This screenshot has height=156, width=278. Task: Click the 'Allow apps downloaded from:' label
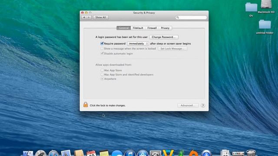[113, 65]
